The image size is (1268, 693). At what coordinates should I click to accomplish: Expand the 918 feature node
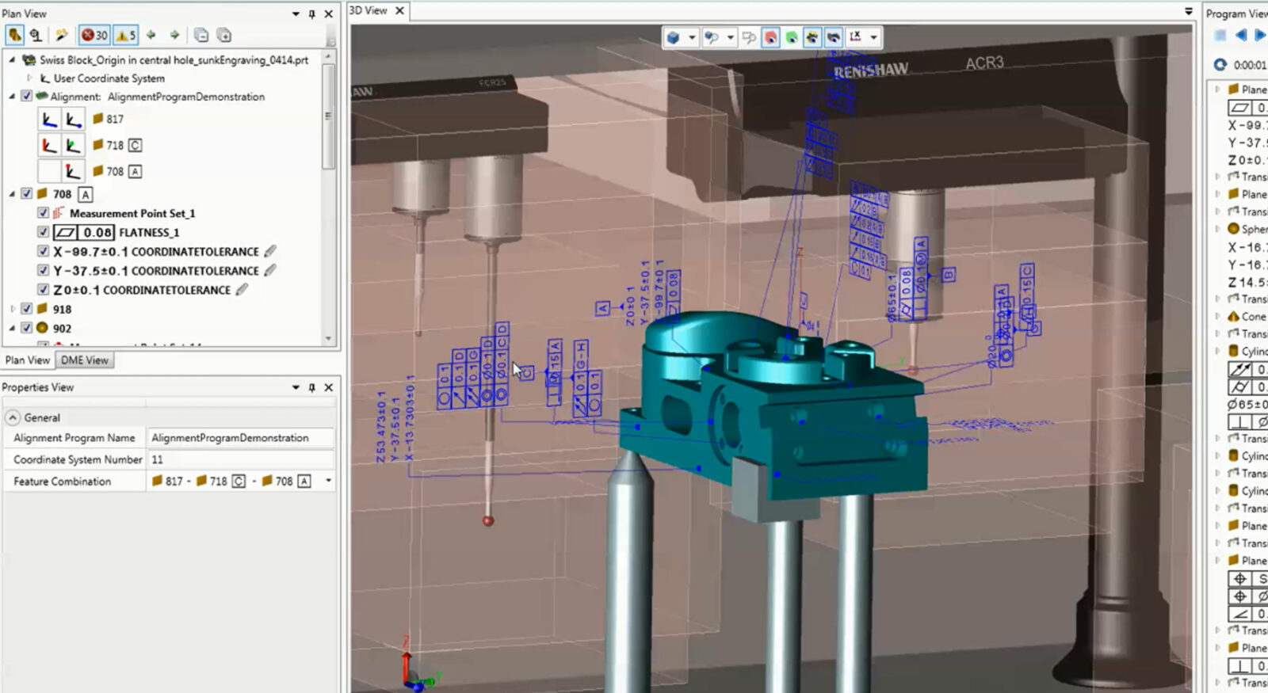(12, 309)
